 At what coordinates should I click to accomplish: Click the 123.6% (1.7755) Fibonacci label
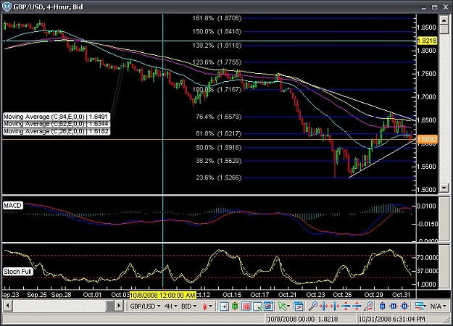click(x=217, y=62)
